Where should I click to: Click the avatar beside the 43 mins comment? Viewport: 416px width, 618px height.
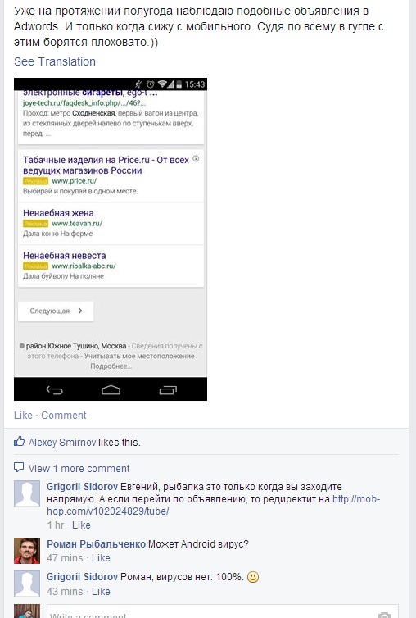coord(27,584)
